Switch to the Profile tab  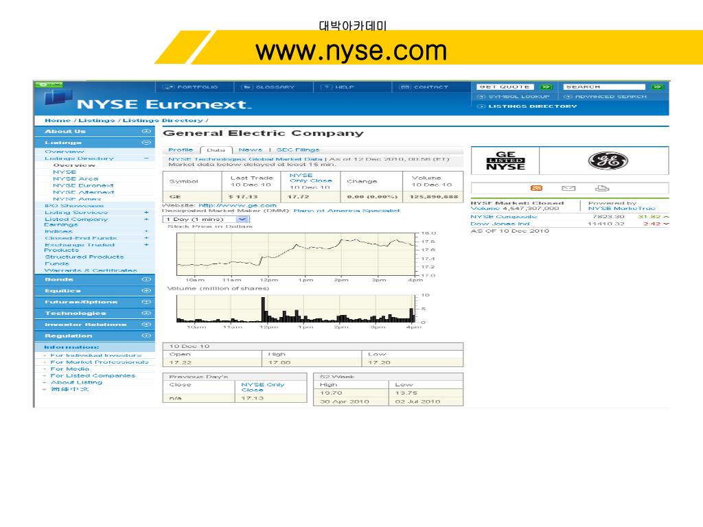[x=181, y=150]
